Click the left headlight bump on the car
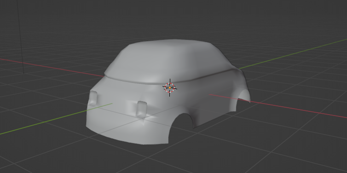Viewport: 347px width, 173px height. (93, 98)
